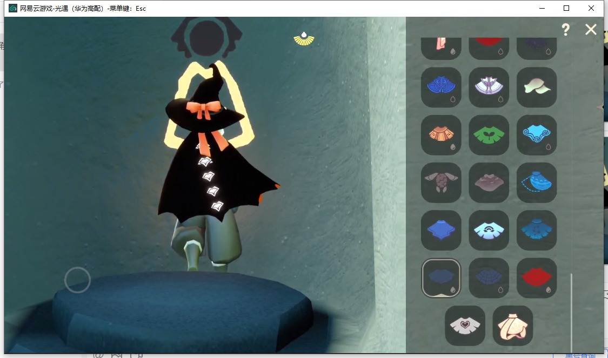Select the white cape with heart
Viewport: 608px width, 358px height.
point(465,326)
